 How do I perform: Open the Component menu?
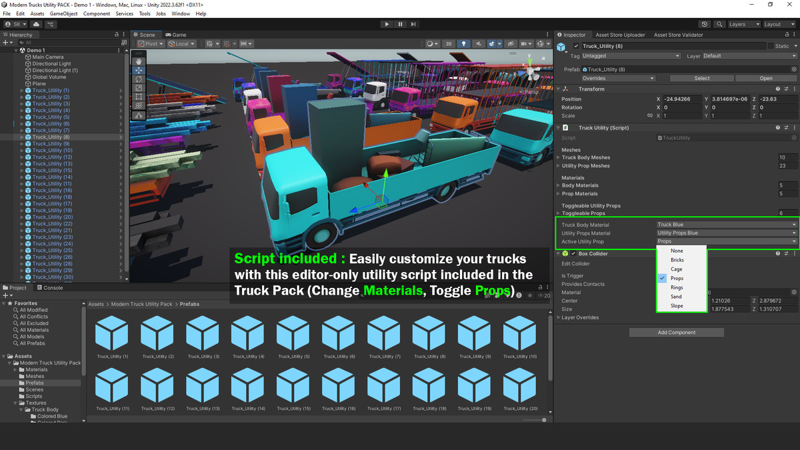[x=97, y=13]
